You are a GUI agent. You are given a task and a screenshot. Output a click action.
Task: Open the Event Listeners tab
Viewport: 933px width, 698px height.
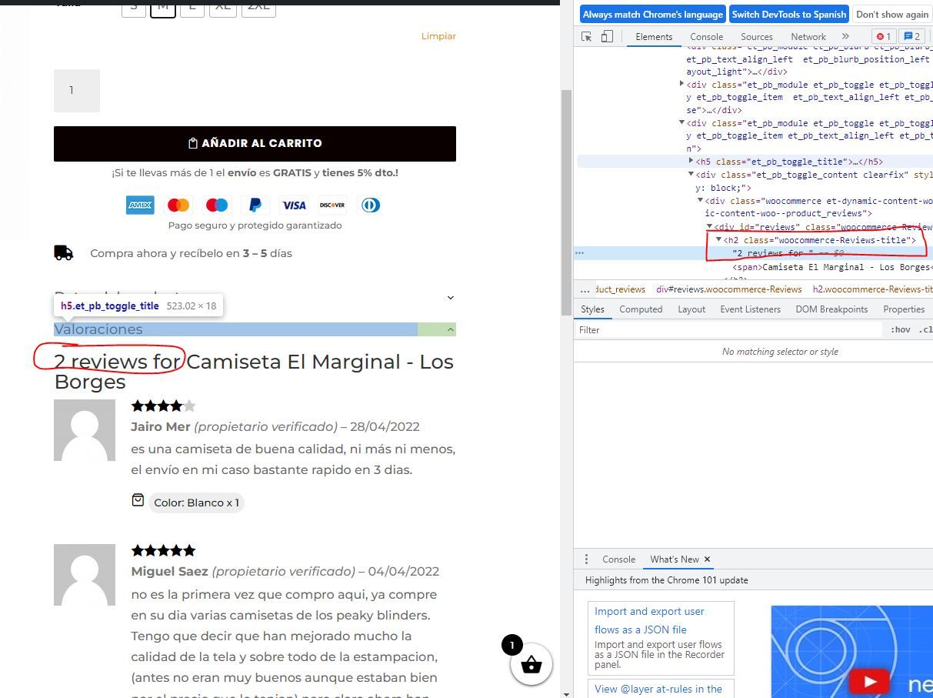[x=750, y=309]
